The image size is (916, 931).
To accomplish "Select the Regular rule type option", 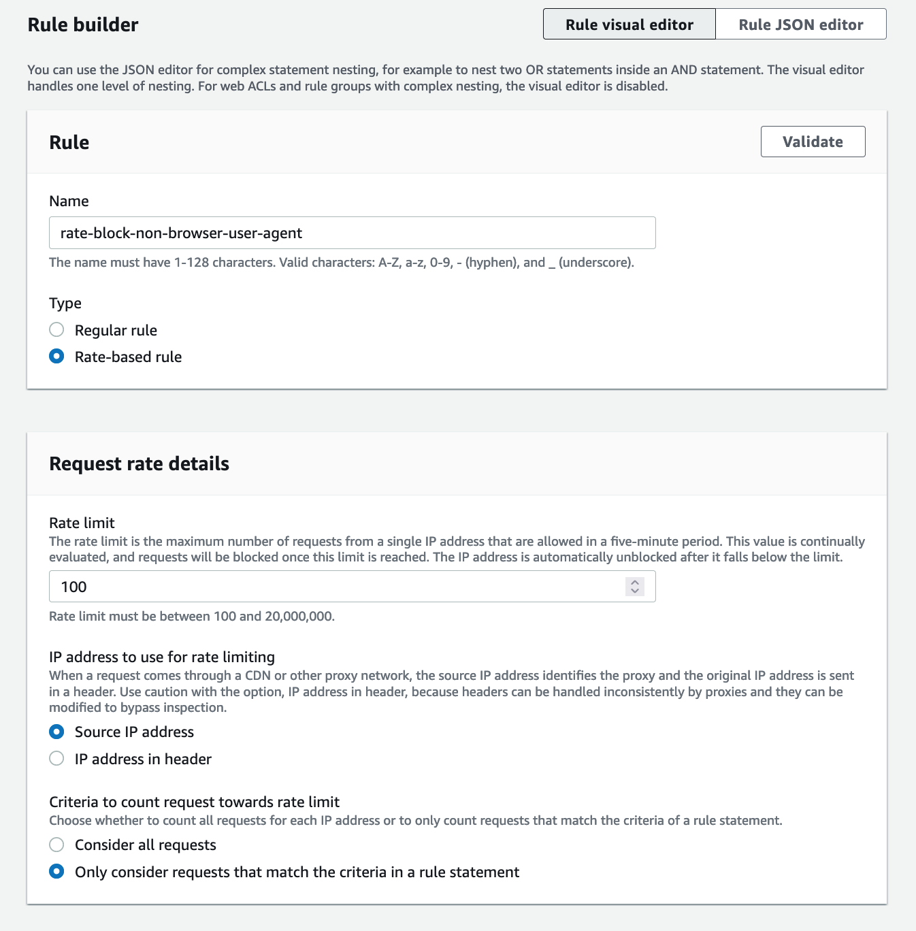I will coord(57,330).
